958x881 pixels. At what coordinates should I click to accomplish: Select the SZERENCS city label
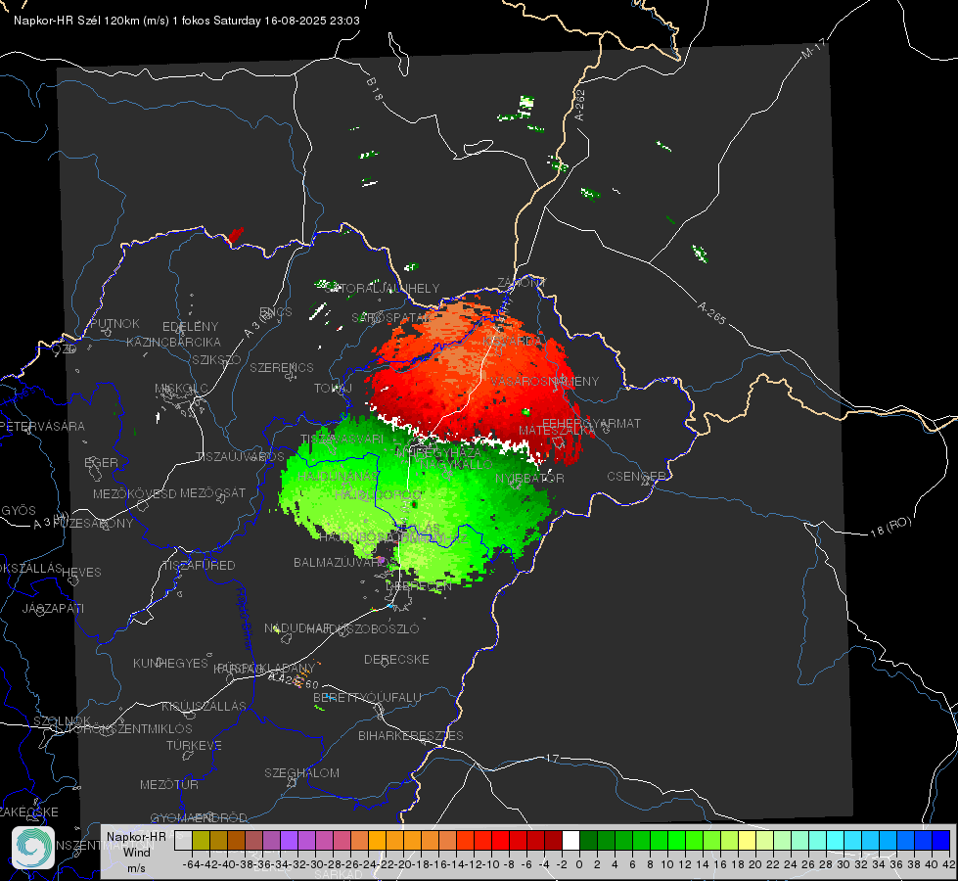pos(282,367)
